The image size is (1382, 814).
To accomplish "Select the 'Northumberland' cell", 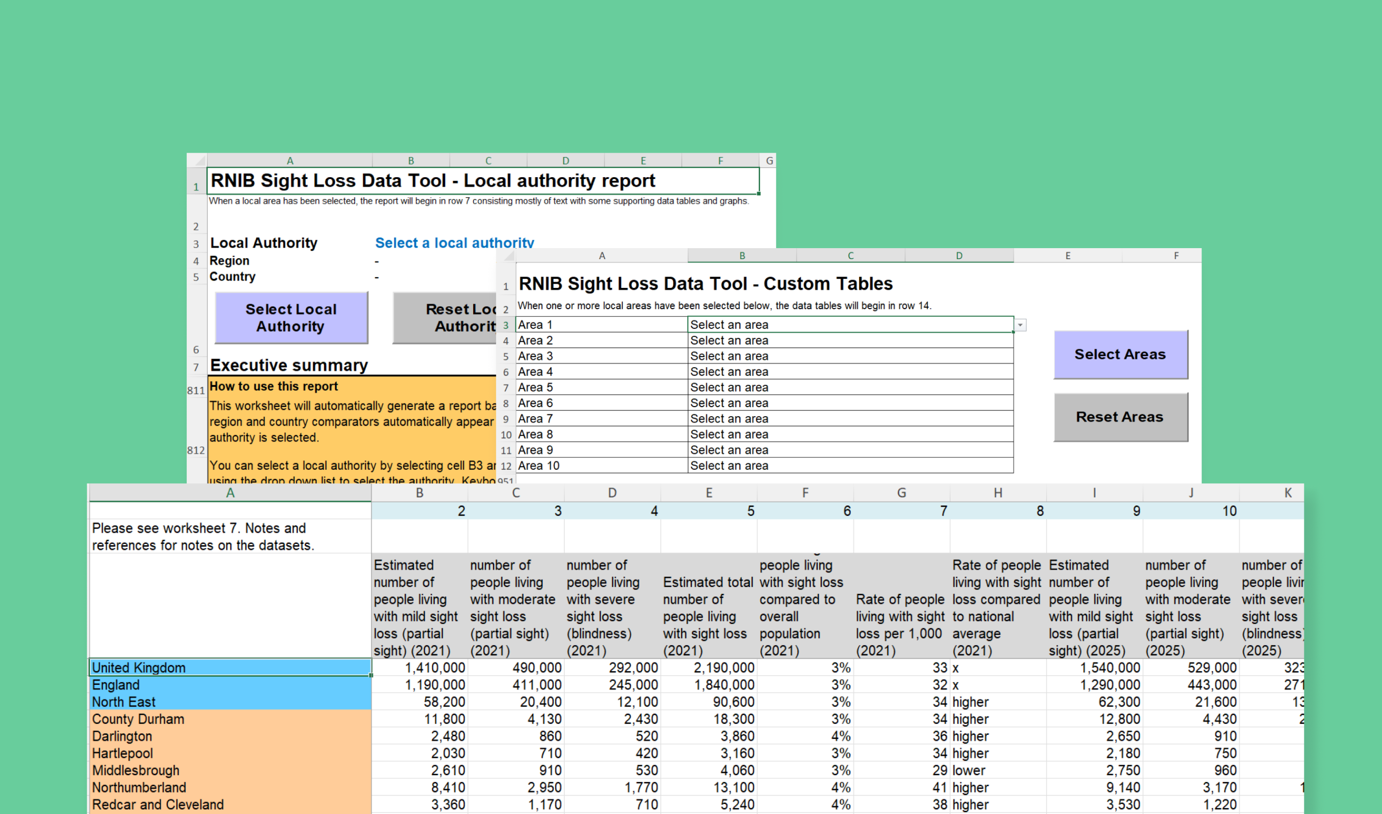I will pos(230,787).
